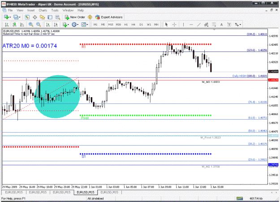Click the blue S1 level label
Viewport: 280px width, 202px height.
(84, 156)
